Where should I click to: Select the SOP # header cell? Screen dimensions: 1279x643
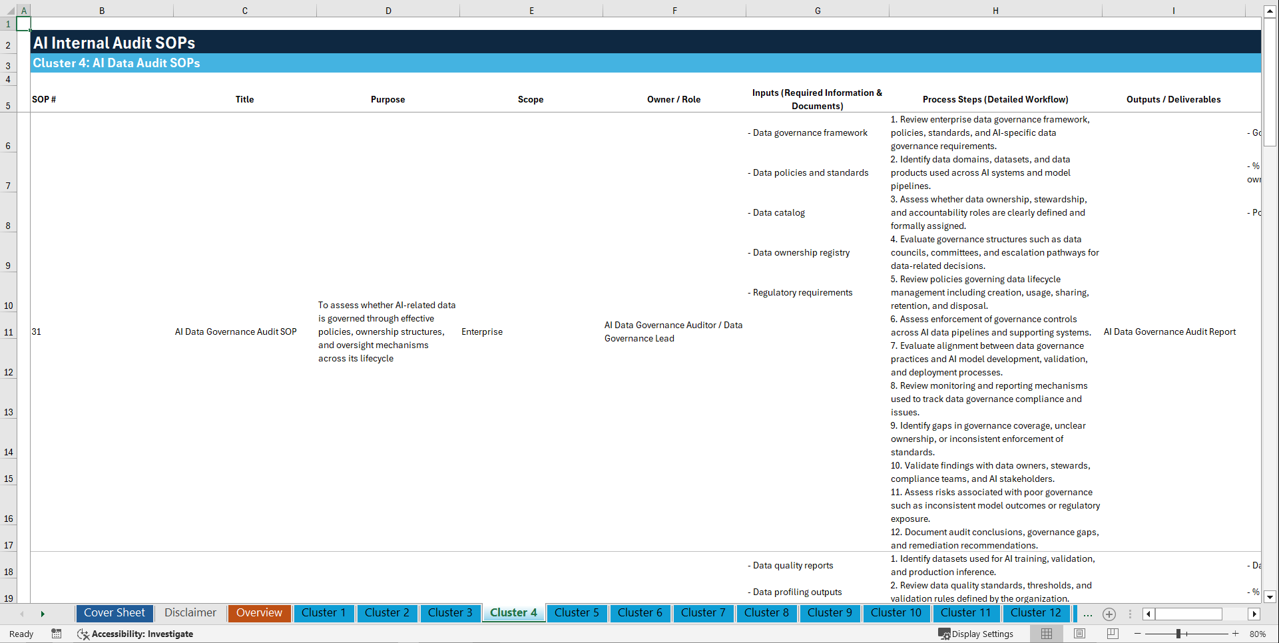click(102, 99)
